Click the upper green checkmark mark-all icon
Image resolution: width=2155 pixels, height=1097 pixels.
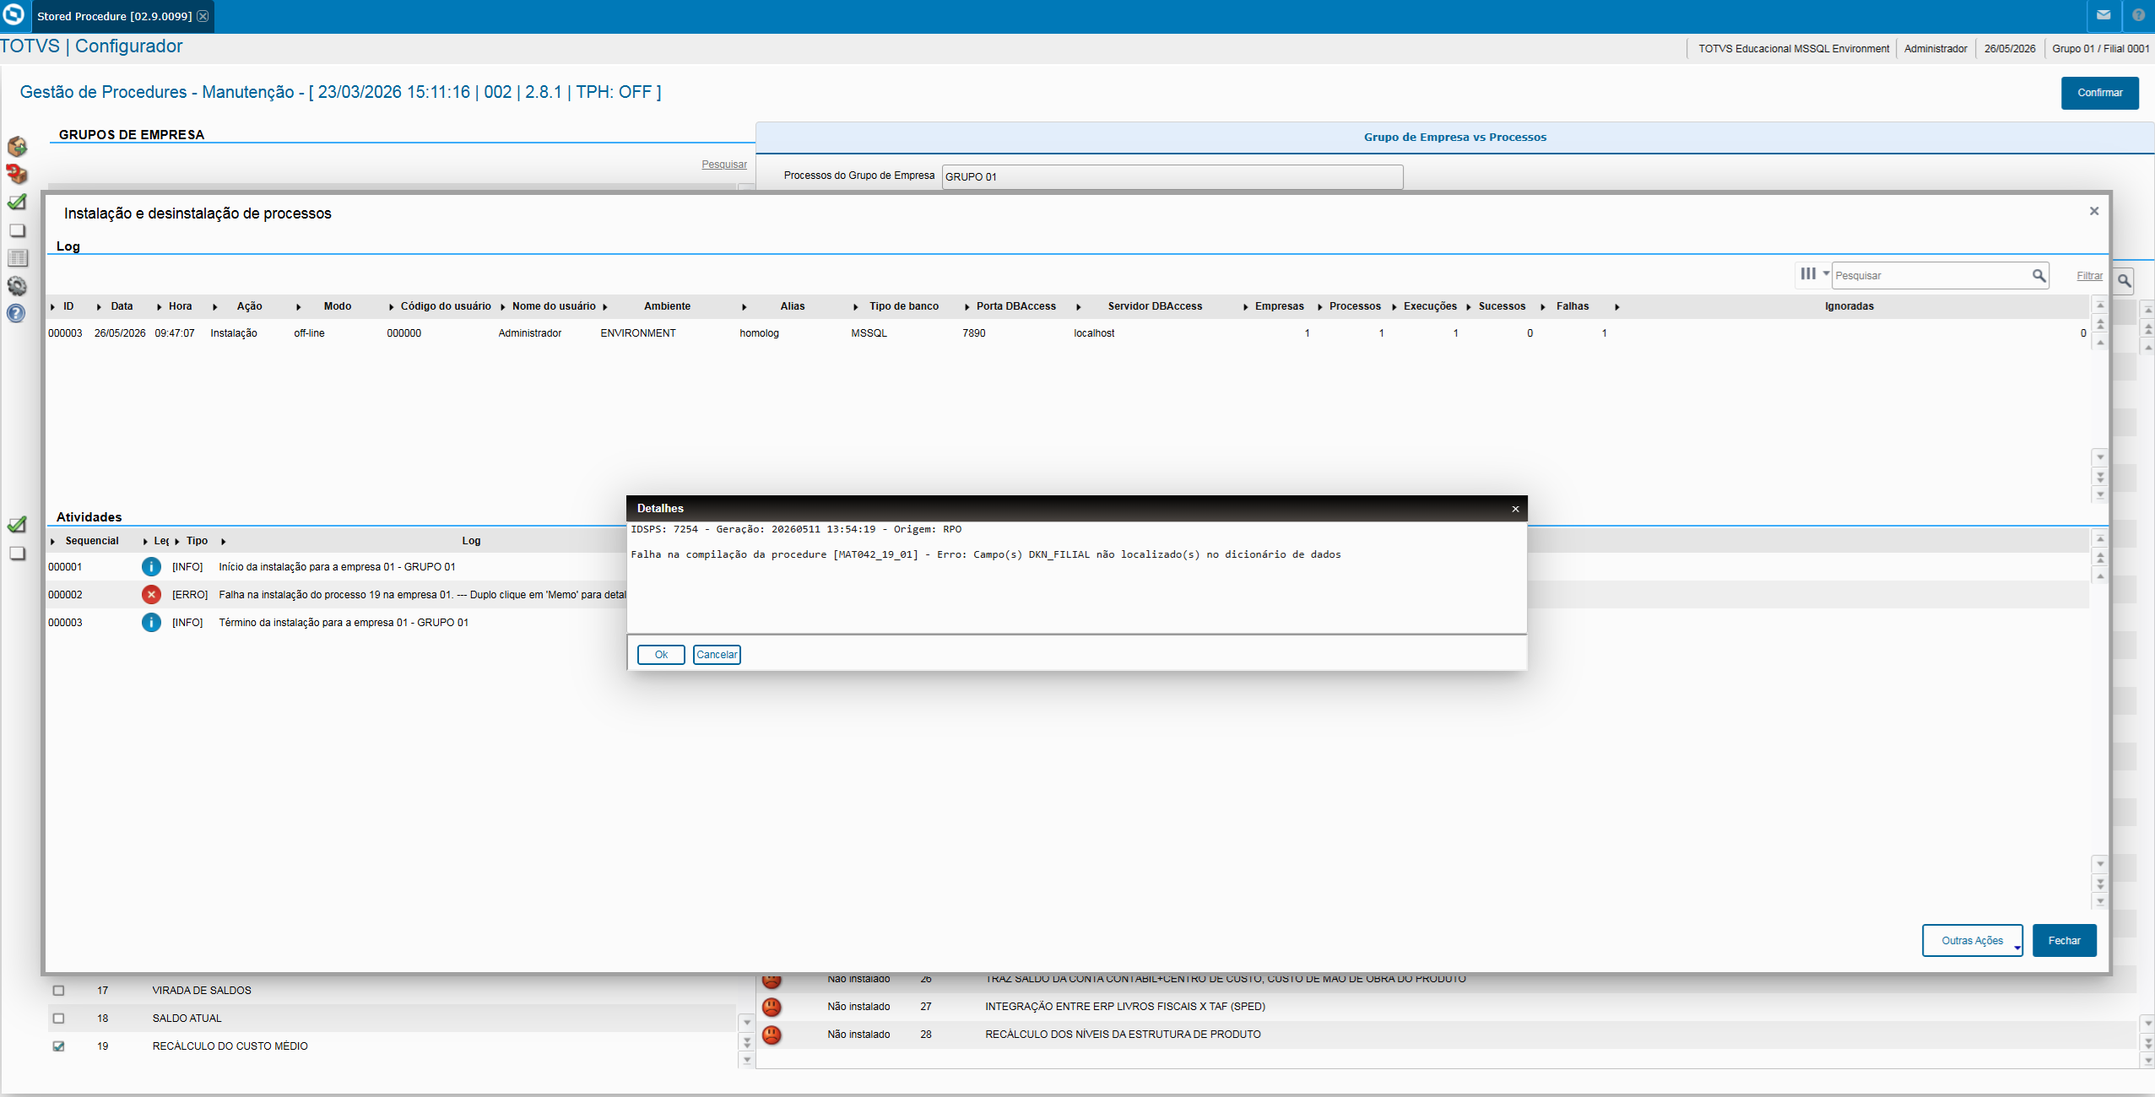[17, 203]
